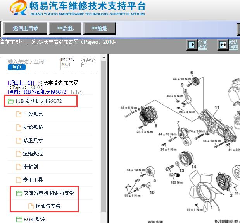Viewport: 240px width, 223px height.
Task: Open the 一般规范 document
Action: [33, 114]
